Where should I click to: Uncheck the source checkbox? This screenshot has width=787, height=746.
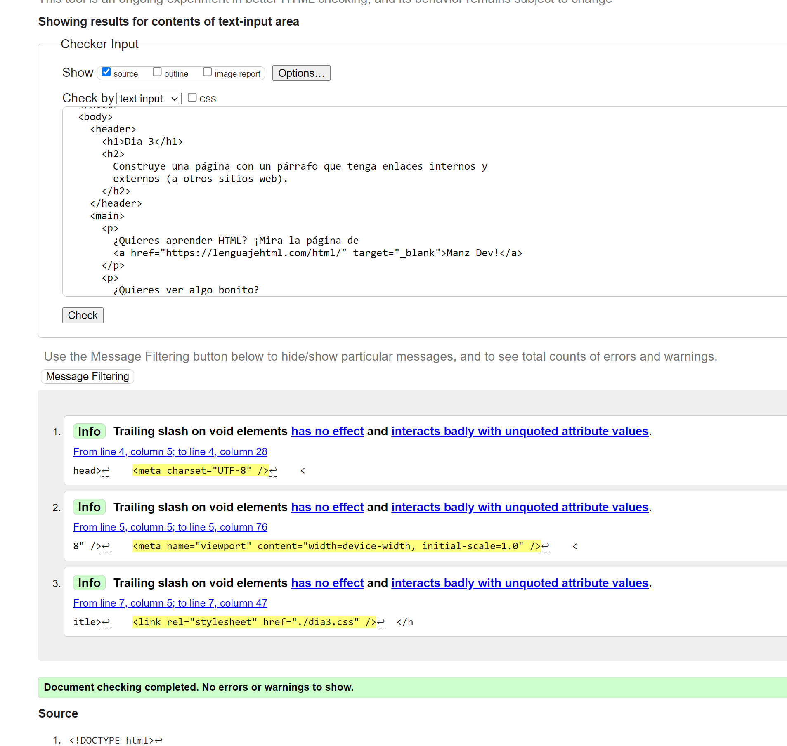[106, 72]
